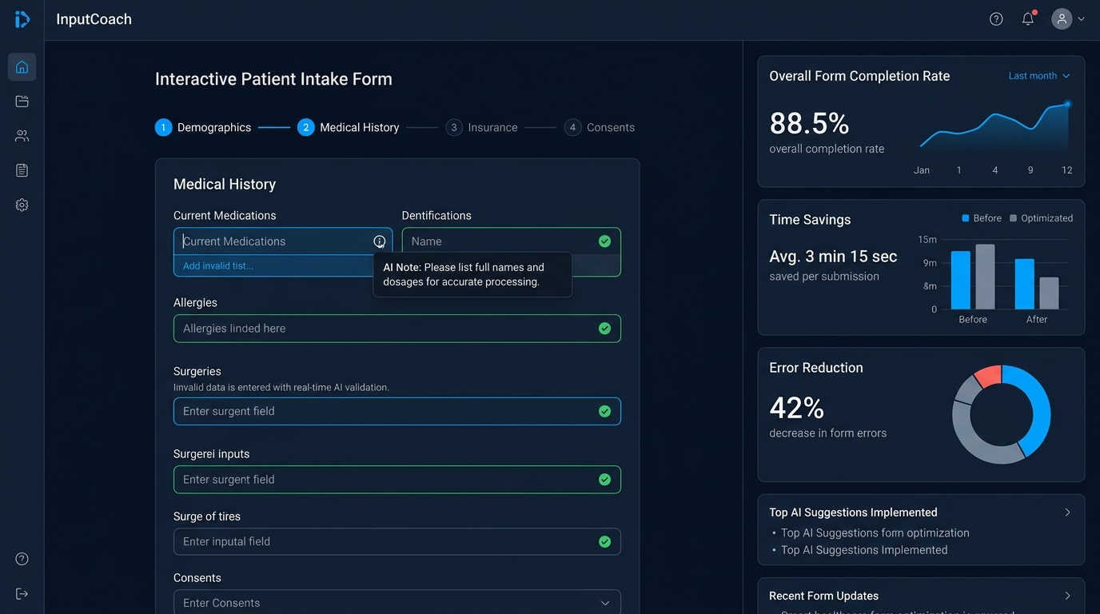Open Settings via the gear icon
1100x614 pixels.
point(22,205)
